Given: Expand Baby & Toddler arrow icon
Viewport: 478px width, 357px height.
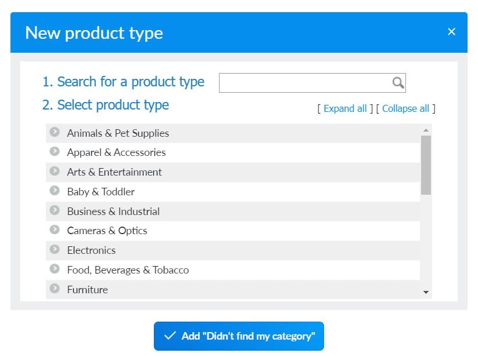Looking at the screenshot, I should (x=55, y=191).
